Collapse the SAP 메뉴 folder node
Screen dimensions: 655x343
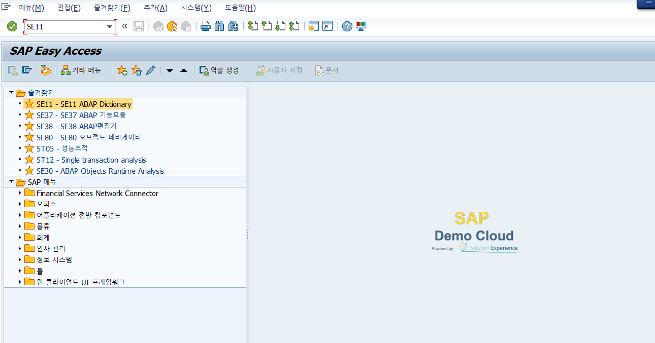point(11,182)
